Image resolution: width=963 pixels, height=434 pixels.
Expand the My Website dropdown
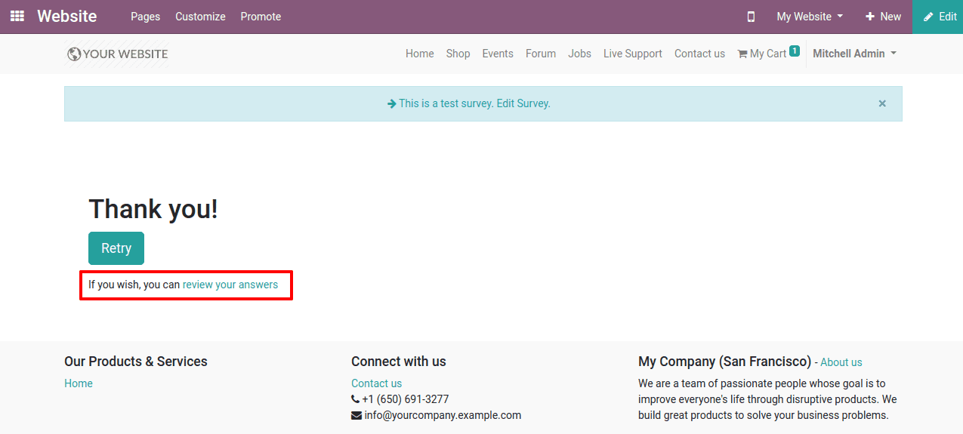click(810, 17)
